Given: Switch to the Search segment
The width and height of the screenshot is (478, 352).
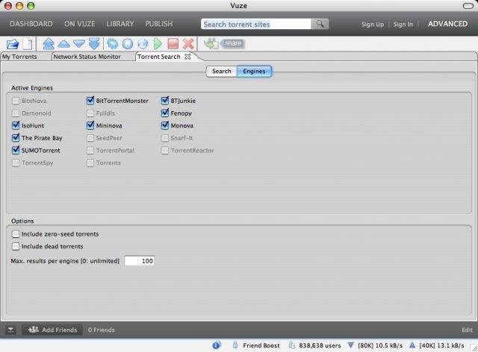Looking at the screenshot, I should [x=222, y=72].
